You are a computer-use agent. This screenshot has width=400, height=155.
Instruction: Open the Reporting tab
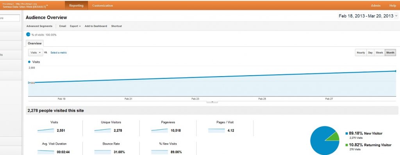click(x=76, y=5)
